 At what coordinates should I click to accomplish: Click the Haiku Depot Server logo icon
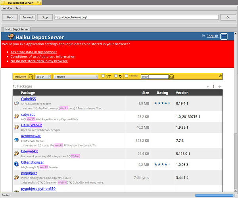(x=11, y=36)
